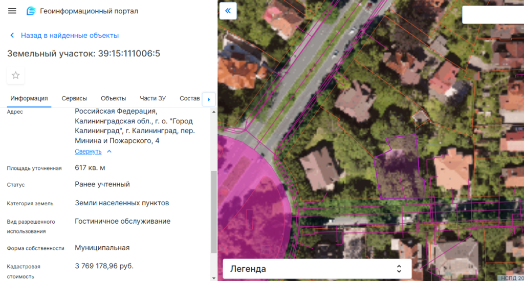Open the Сервисы tab
The image size is (524, 281).
click(x=74, y=98)
